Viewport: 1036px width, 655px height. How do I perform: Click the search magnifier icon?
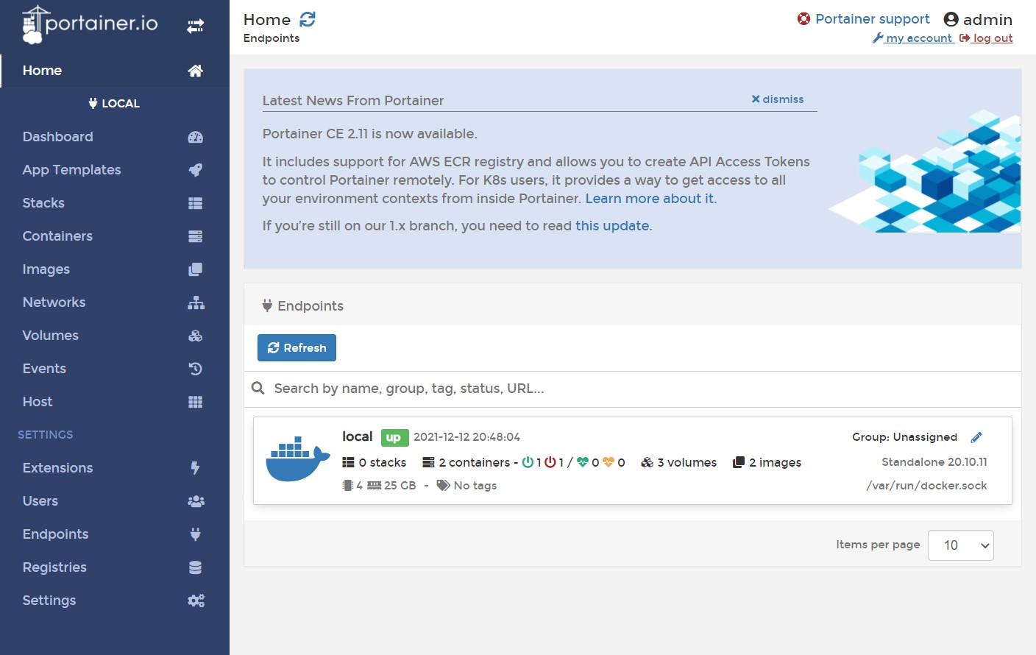click(258, 388)
